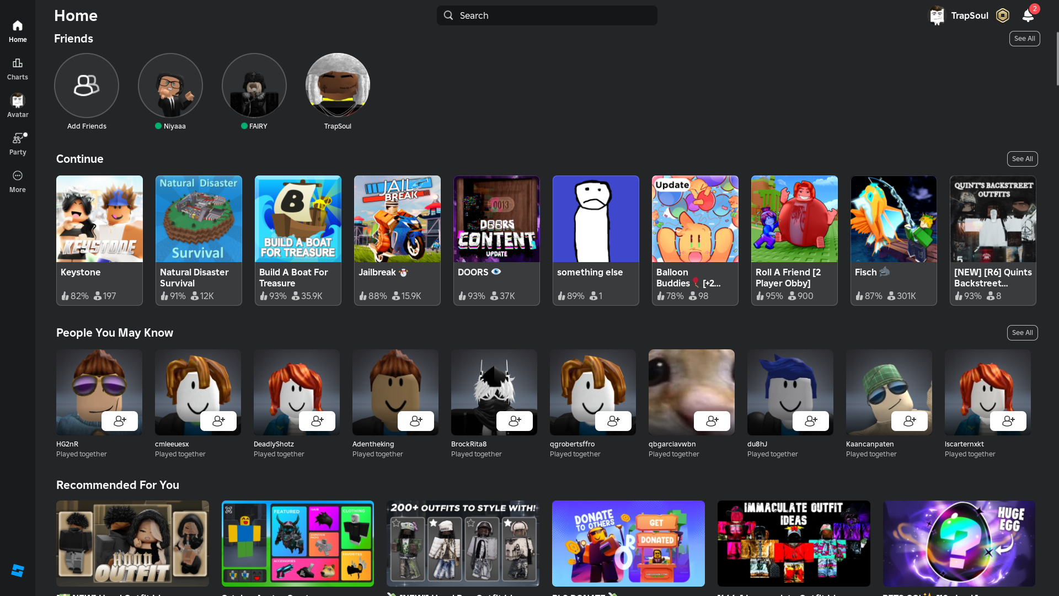1059x596 pixels.
Task: Open Quints Backstreet Outfits game tile
Action: click(993, 241)
